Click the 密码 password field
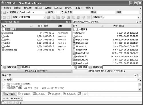The height and width of the screenshot is (105, 143). (x=106, y=12)
